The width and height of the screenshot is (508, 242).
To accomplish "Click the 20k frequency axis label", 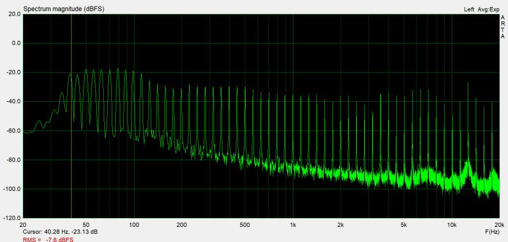I will [499, 225].
